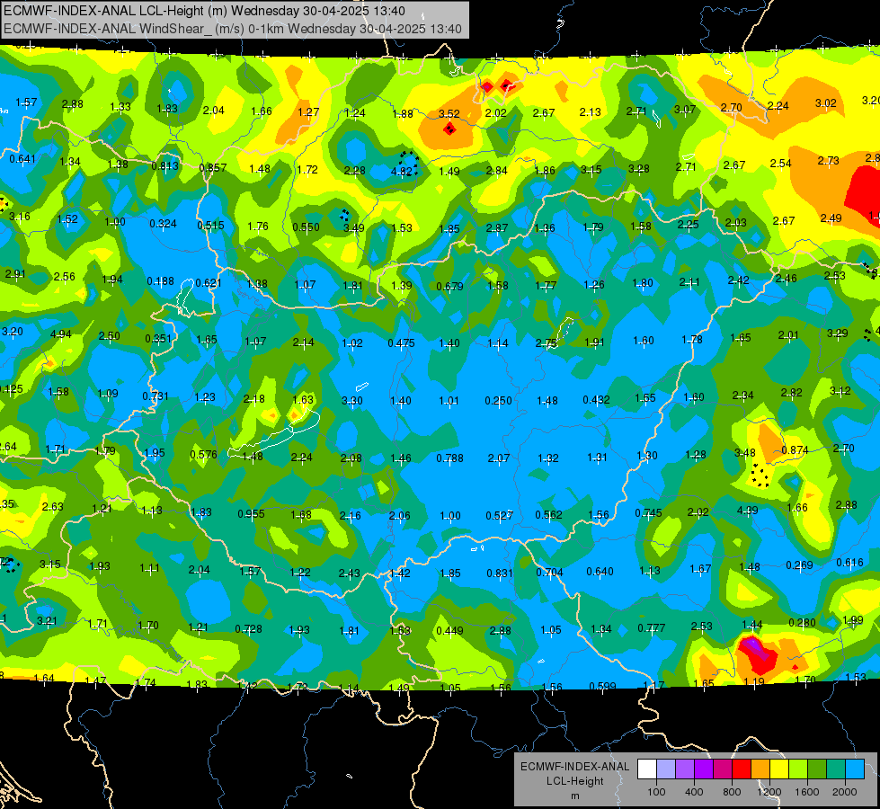
Task: Click the legend scale label 1200
Action: (x=769, y=792)
